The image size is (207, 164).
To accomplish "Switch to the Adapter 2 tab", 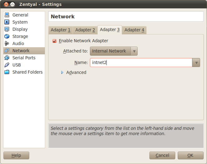I will (x=85, y=30).
